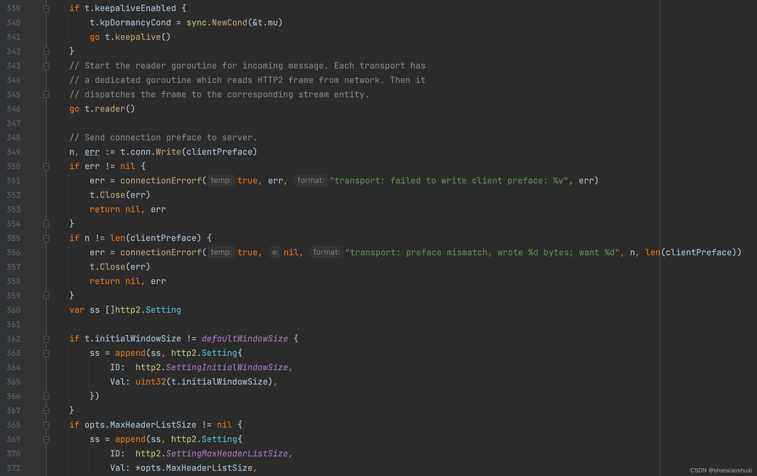
Task: Collapse comment block fold at line 343
Action: click(46, 66)
